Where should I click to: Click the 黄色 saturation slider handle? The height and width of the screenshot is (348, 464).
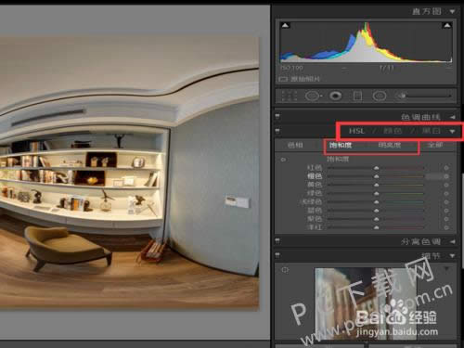click(x=376, y=185)
